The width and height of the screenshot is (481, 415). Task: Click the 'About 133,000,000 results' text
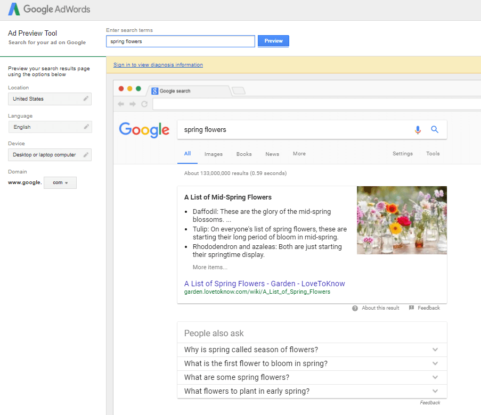235,173
